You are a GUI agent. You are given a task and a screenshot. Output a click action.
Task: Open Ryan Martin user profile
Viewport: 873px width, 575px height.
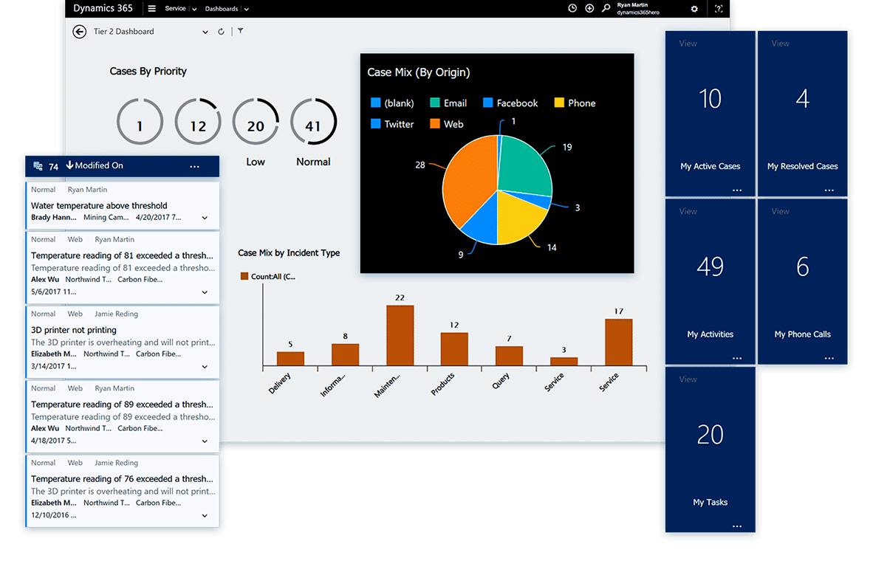coord(638,8)
